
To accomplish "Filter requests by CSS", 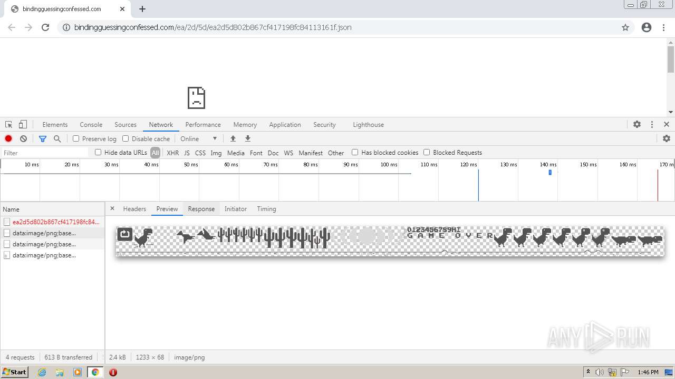I will point(200,153).
